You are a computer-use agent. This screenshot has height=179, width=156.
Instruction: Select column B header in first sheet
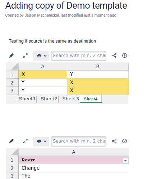[98, 66]
